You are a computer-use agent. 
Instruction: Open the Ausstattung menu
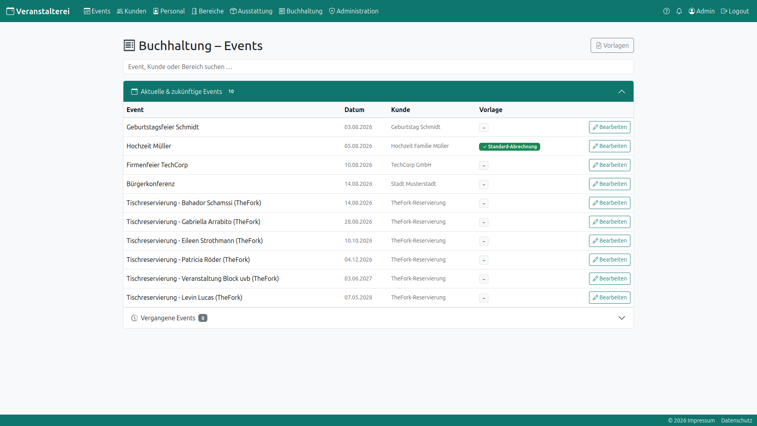pos(251,11)
